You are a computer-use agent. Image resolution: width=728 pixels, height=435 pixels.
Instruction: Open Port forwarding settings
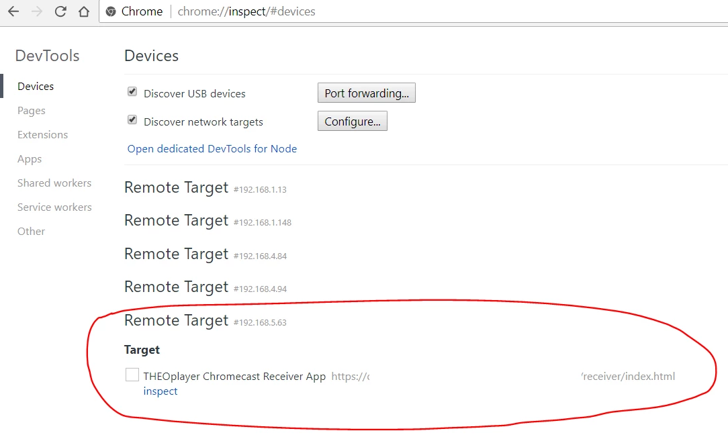pyautogui.click(x=366, y=93)
